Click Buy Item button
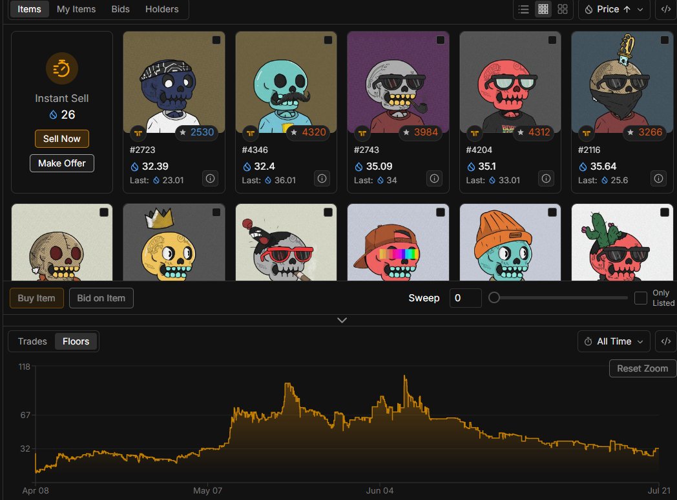 pyautogui.click(x=36, y=298)
